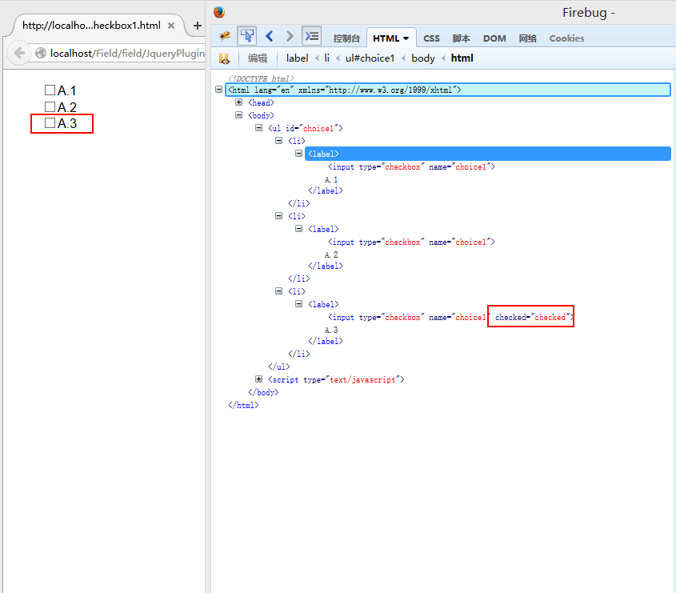Click the A.2 checkbox input tag line

pos(411,242)
